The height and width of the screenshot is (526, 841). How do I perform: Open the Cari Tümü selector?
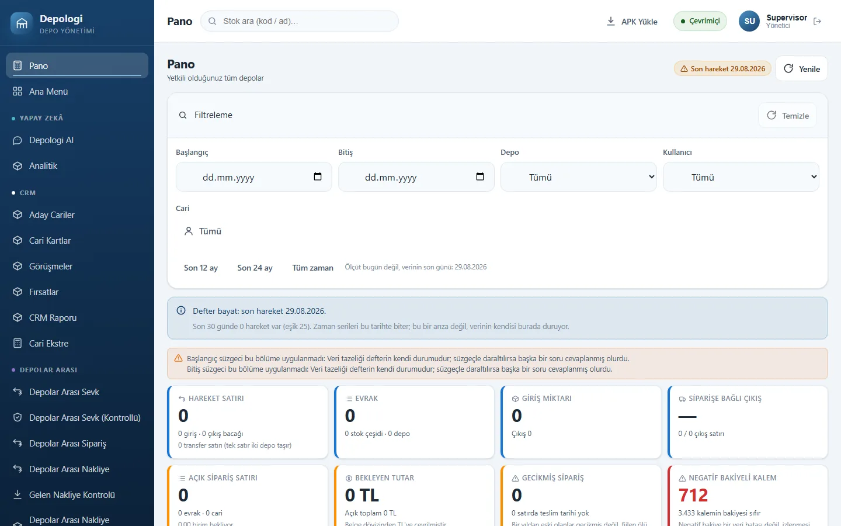point(203,231)
